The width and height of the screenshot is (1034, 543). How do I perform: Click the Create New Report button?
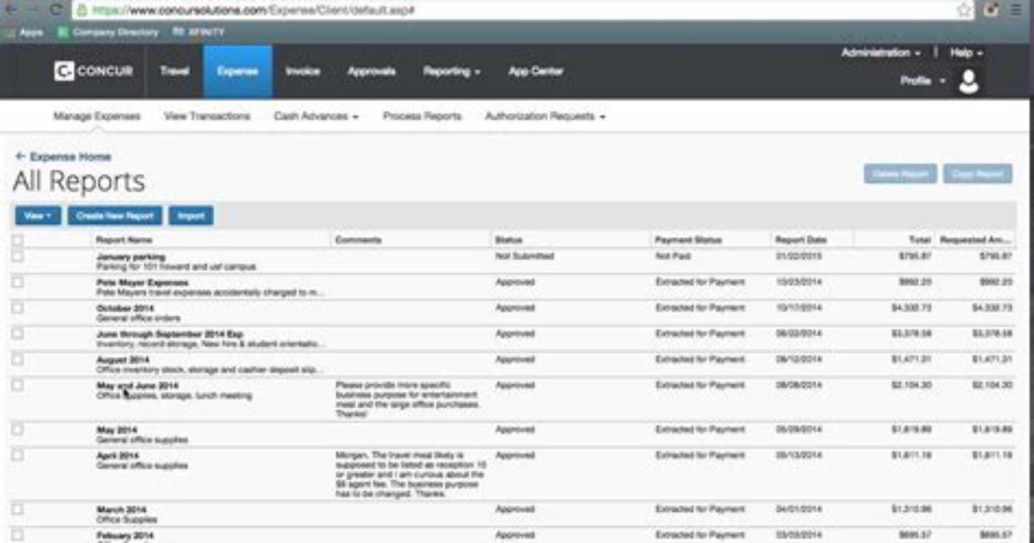pyautogui.click(x=115, y=216)
